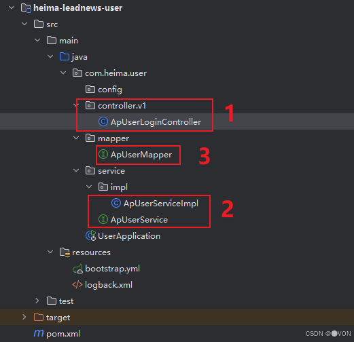Select the resources folder label
This screenshot has height=342, width=354.
click(x=91, y=252)
